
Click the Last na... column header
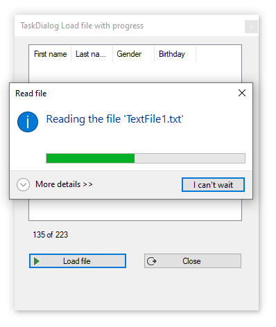point(92,54)
